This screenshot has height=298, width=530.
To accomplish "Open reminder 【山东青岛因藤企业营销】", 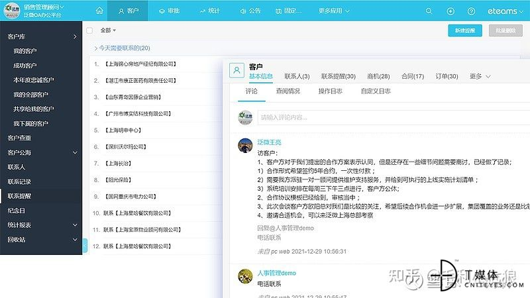I will tap(133, 97).
